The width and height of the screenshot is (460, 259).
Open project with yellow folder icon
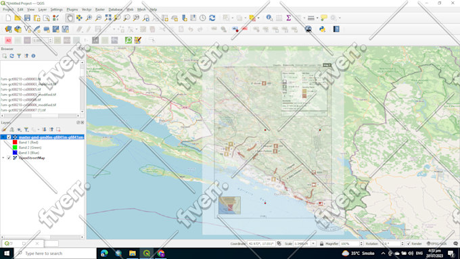(18, 18)
